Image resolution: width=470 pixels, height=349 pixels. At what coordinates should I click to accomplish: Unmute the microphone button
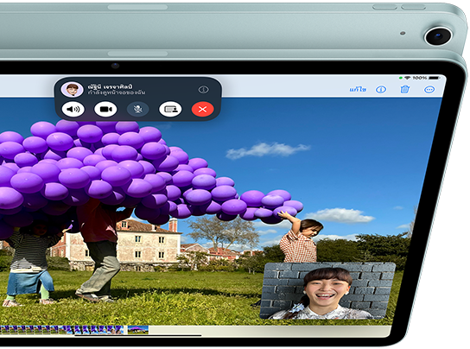click(x=138, y=109)
